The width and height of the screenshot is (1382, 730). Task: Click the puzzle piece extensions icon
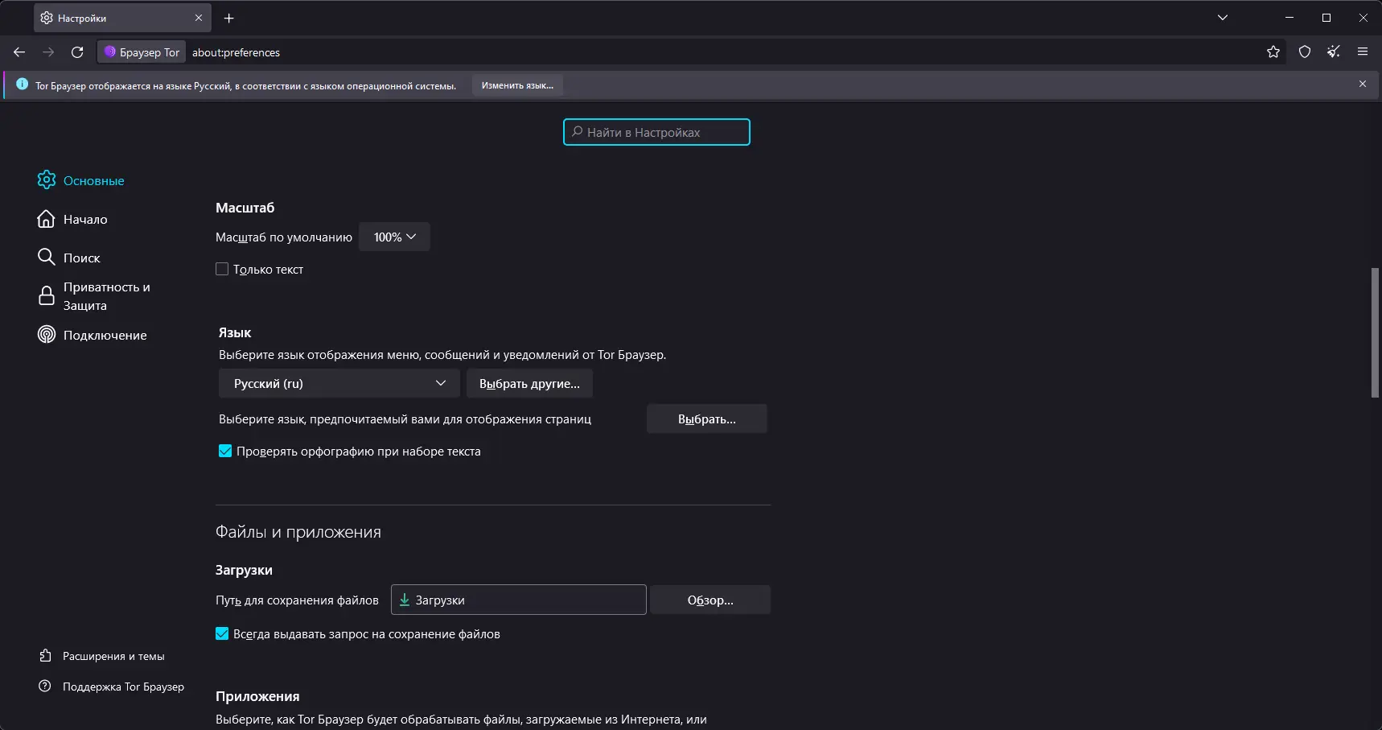click(x=46, y=656)
